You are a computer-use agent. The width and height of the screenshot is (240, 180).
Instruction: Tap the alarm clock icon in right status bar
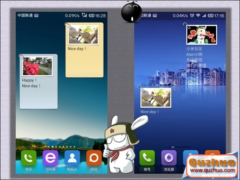pyautogui.click(x=192, y=16)
